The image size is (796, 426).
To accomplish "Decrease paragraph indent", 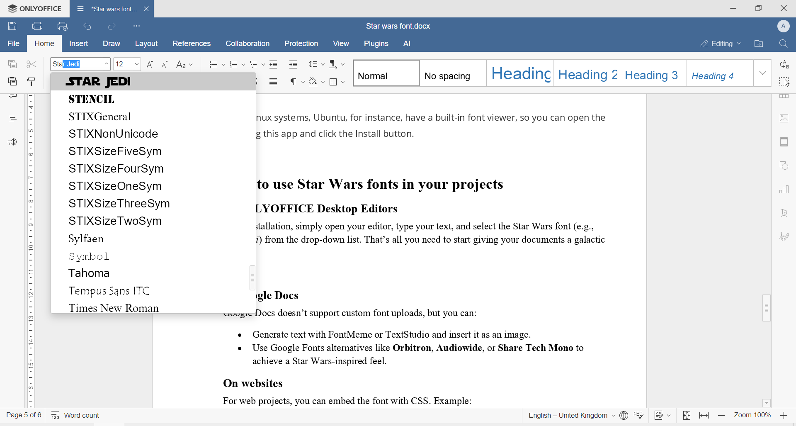I will tap(274, 64).
